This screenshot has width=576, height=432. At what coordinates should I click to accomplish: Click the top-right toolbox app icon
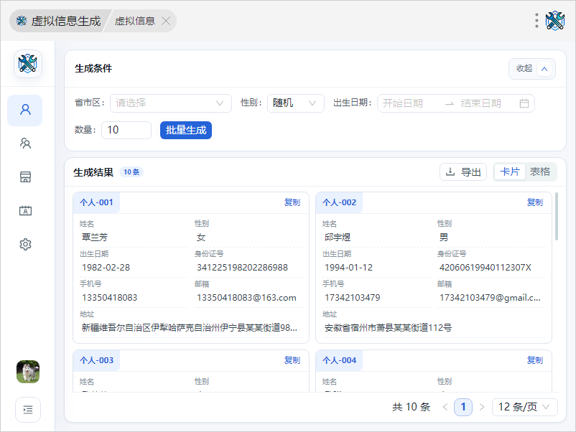[x=554, y=21]
